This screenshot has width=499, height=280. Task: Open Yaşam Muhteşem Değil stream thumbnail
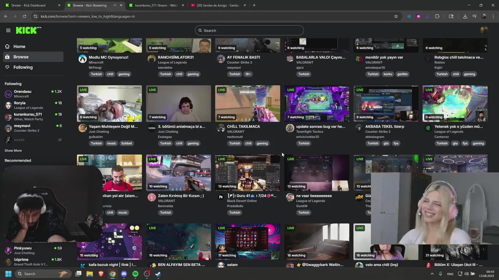(x=110, y=103)
